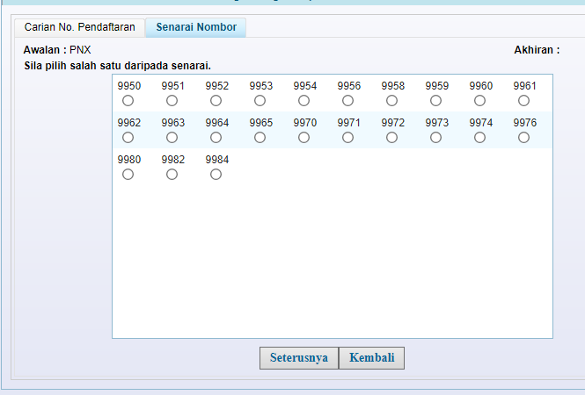Open the Senarai Nombor tab
The width and height of the screenshot is (585, 395).
click(196, 27)
